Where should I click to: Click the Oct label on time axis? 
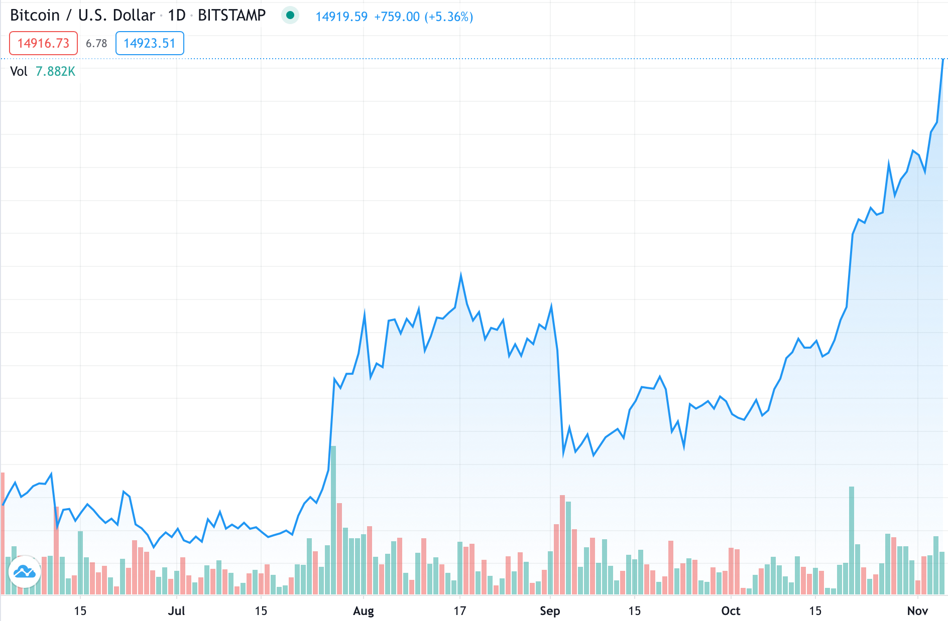731,610
